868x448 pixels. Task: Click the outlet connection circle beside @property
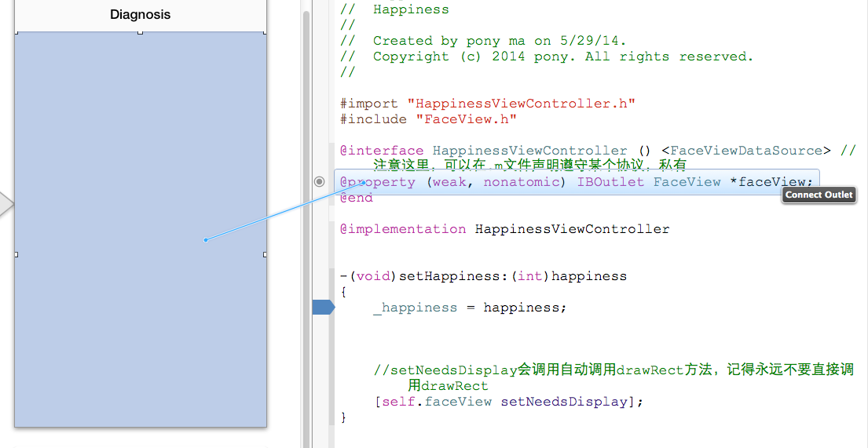tap(320, 182)
